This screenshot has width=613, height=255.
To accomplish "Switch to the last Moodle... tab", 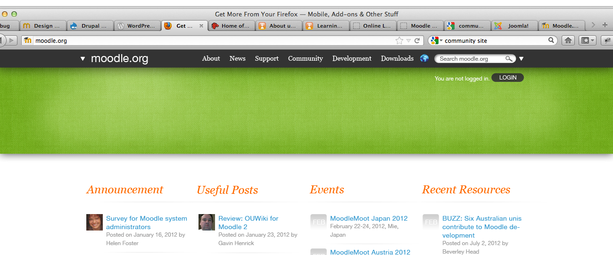I will 562,26.
